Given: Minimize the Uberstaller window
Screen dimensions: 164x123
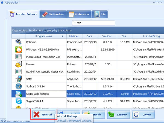Looking at the screenshot, I should tap(154, 2).
